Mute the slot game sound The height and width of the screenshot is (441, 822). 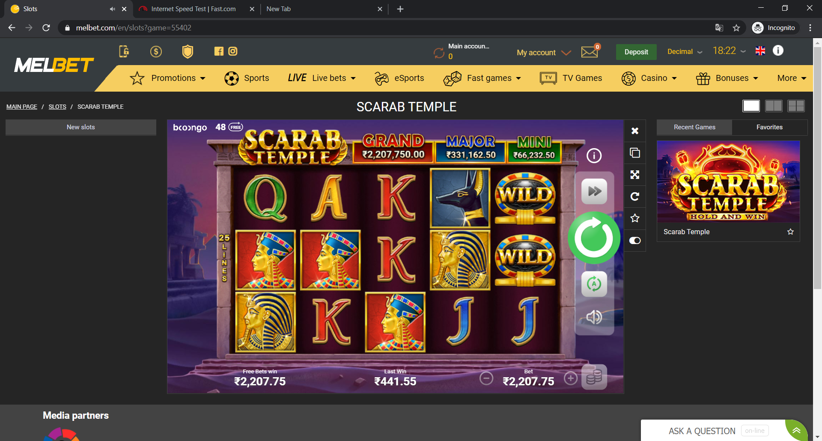point(594,317)
